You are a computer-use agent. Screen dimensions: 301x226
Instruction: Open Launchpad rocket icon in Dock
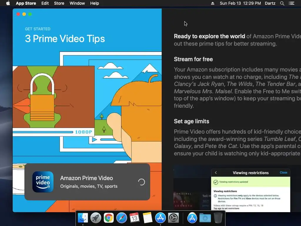[x=96, y=218]
